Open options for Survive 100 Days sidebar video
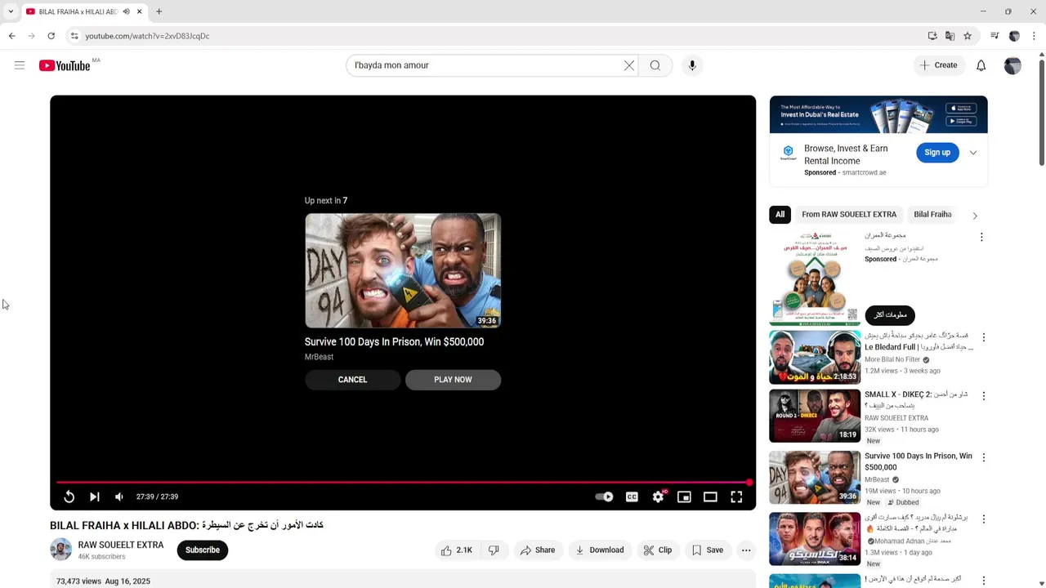Image resolution: width=1046 pixels, height=588 pixels. pos(984,457)
